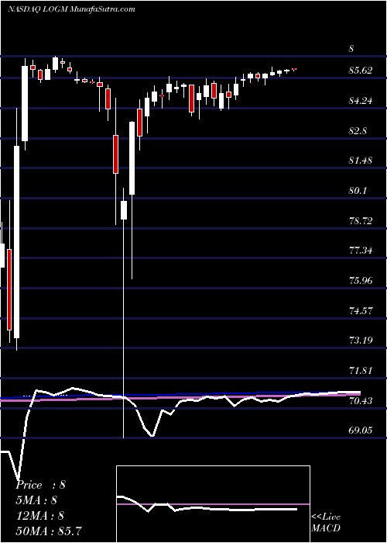
Task: Click the large red candle below 82.8
Action: pos(115,154)
